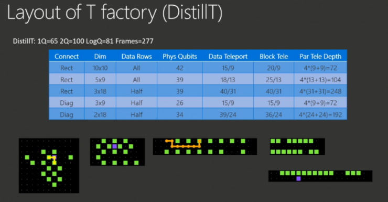This screenshot has height=202, width=388.
Task: Click the '4*(13+13)=104' depth cell
Action: click(x=320, y=80)
